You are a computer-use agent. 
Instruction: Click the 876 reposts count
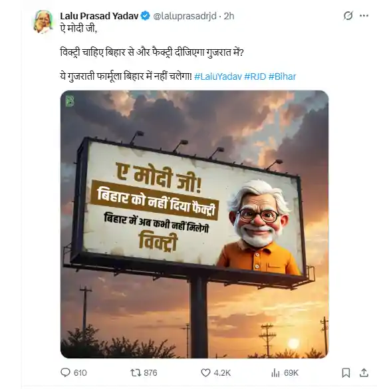(x=150, y=372)
